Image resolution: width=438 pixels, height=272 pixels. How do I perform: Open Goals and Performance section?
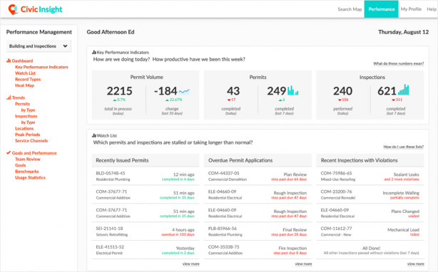pos(34,152)
